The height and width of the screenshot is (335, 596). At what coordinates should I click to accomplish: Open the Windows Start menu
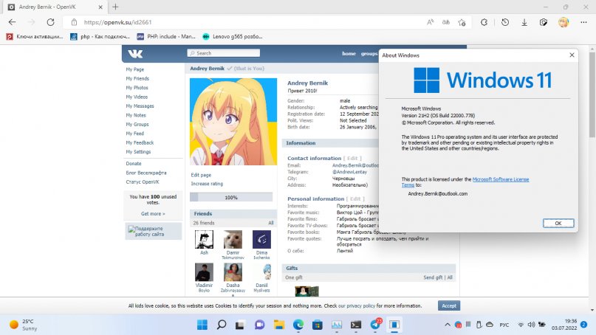tap(202, 325)
